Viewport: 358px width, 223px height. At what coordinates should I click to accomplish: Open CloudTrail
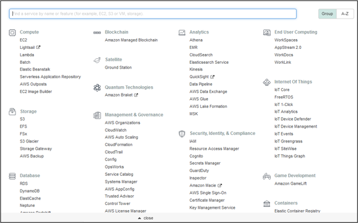pos(114,152)
